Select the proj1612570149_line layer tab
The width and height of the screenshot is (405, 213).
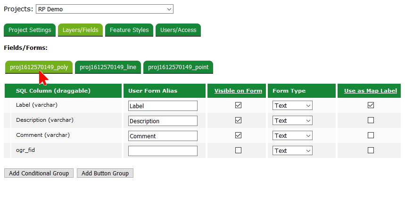click(108, 67)
